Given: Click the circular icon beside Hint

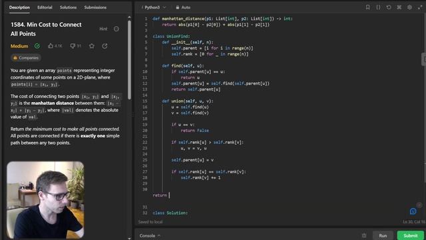Looking at the screenshot, I should 116,29.
